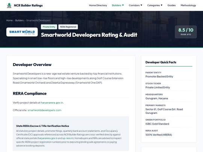Open the NCR Builder Ratings home title
Image resolution: width=203 pixels, height=152 pixels.
point(28,5)
